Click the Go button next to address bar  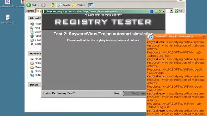click(178, 11)
